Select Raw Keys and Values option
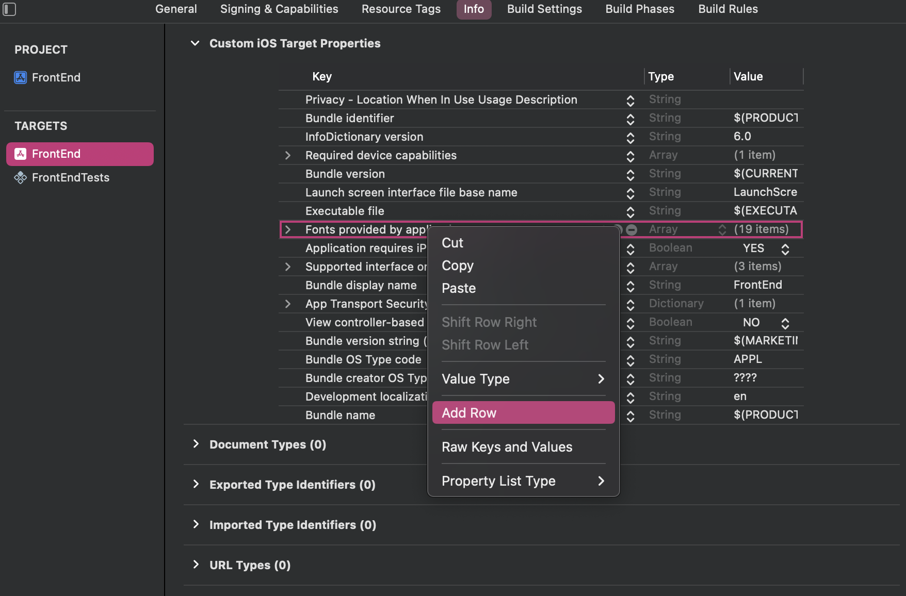This screenshot has width=906, height=596. pyautogui.click(x=507, y=447)
